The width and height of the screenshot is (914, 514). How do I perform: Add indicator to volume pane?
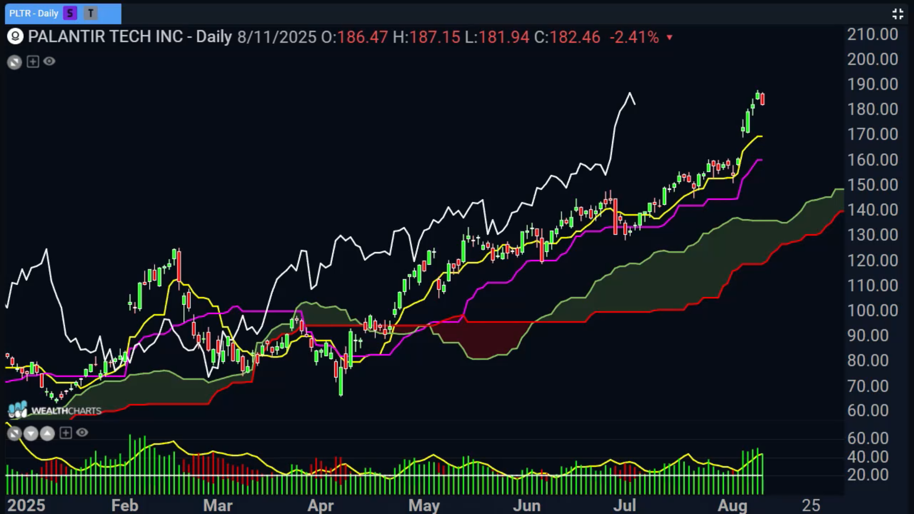66,433
